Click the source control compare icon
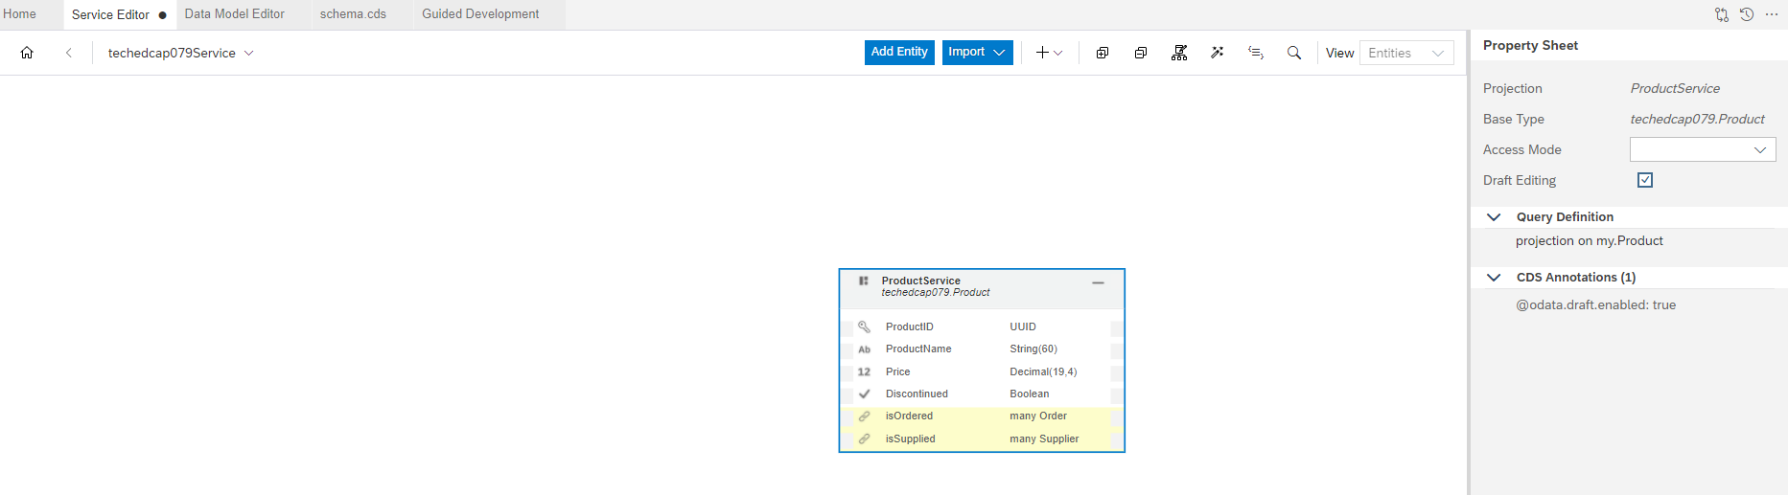The image size is (1788, 495). coord(1722,14)
